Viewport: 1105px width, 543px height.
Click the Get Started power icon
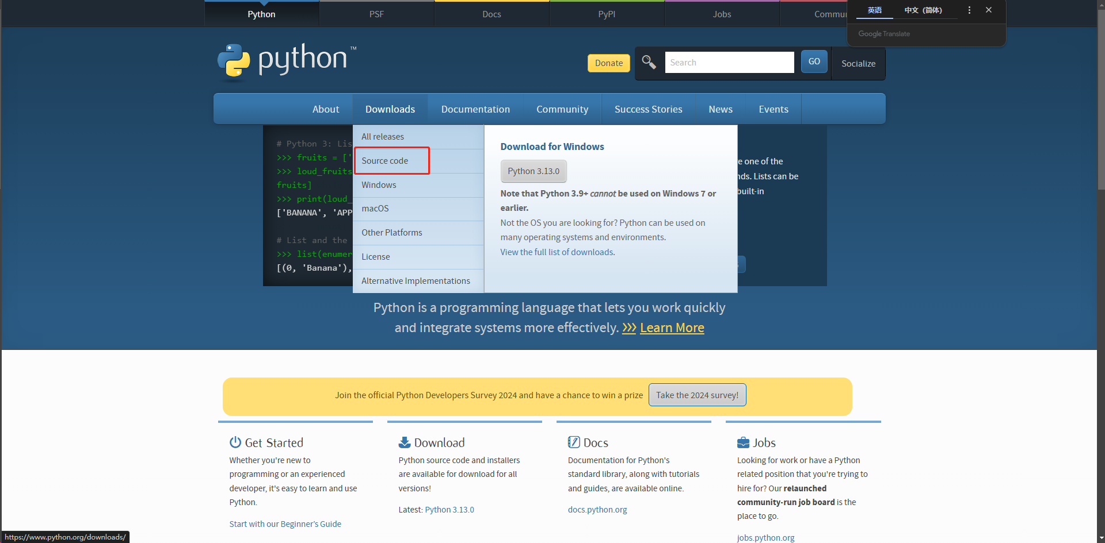[x=235, y=442]
